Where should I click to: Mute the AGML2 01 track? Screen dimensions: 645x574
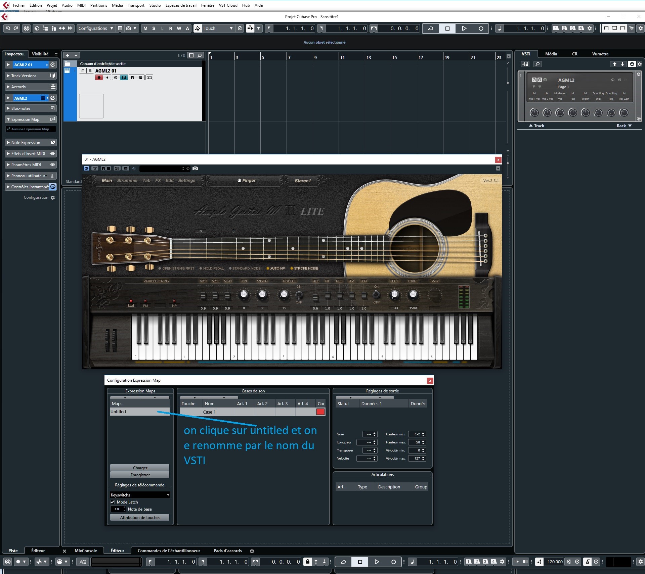click(x=82, y=71)
